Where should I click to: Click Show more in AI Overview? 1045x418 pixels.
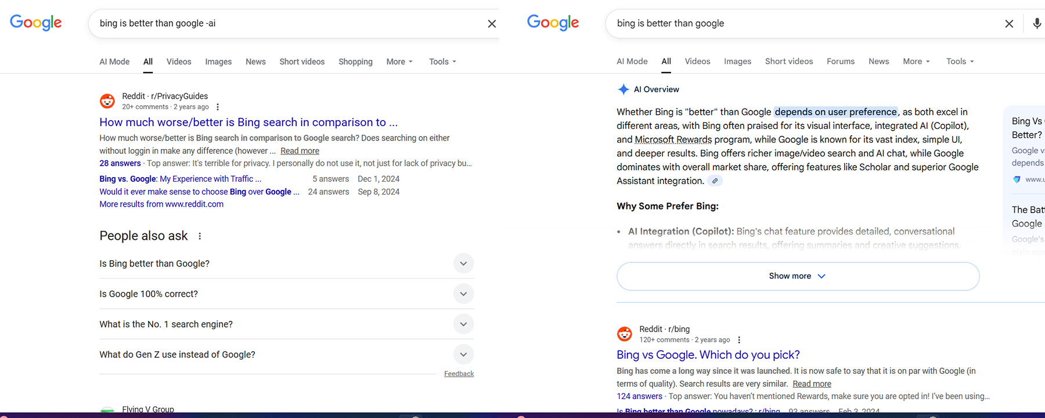pyautogui.click(x=798, y=276)
